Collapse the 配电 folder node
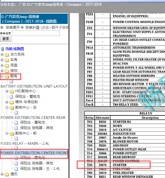The image size is (165, 178). [x=2, y=76]
